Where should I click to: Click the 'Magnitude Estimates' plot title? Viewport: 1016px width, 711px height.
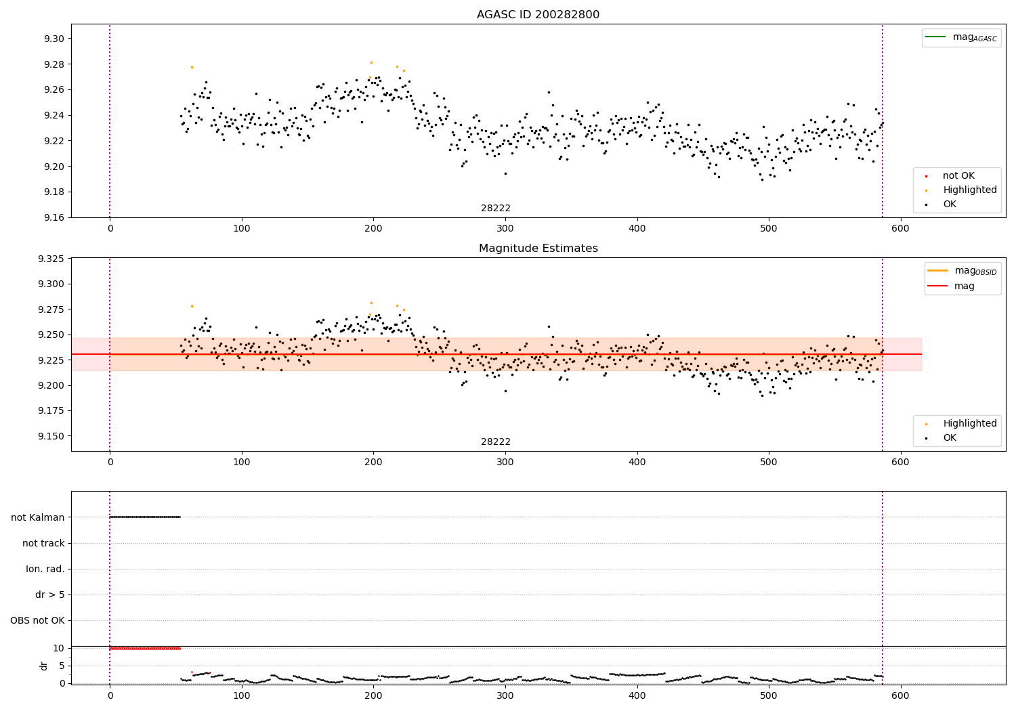click(x=538, y=249)
